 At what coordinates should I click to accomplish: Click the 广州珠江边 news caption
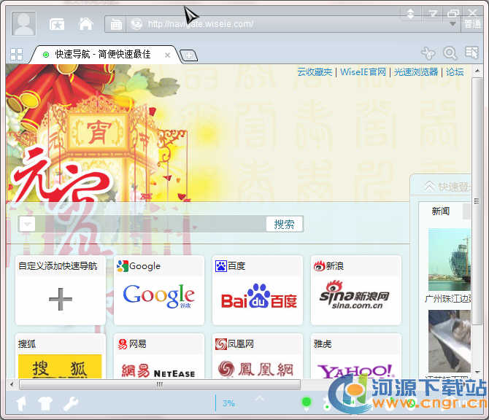point(448,299)
